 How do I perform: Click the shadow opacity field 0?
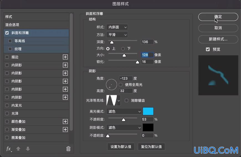coord(147,136)
